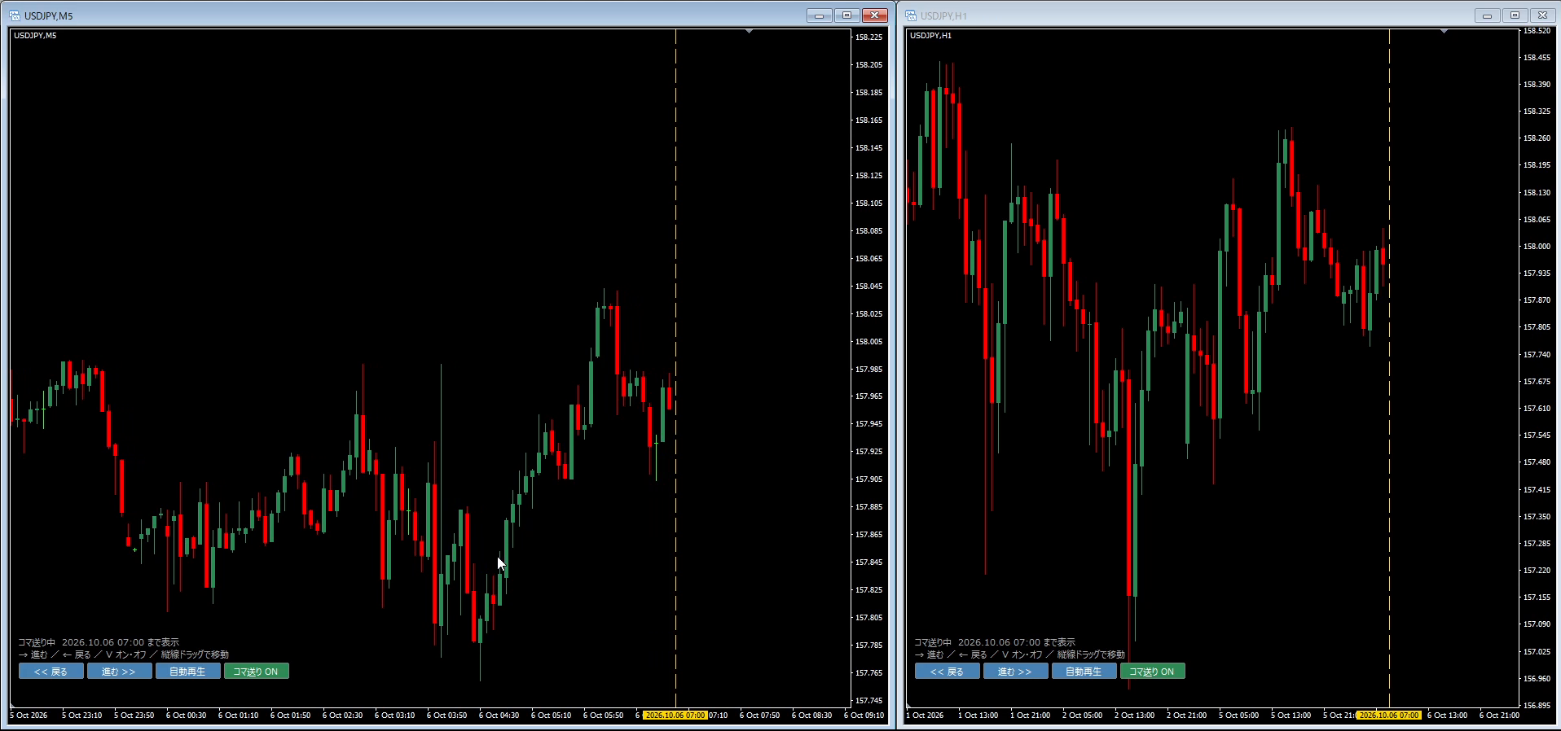Screen dimensions: 1561x731
Task: Start '自動再生' autoplay in M5 chart
Action: tap(187, 672)
